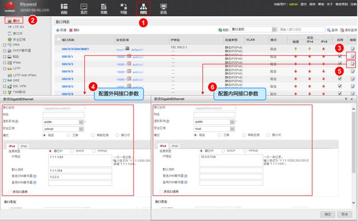Open 虚拟系统 public dropdown in left dialog
Screen dimensions: 358x221
click(x=81, y=122)
